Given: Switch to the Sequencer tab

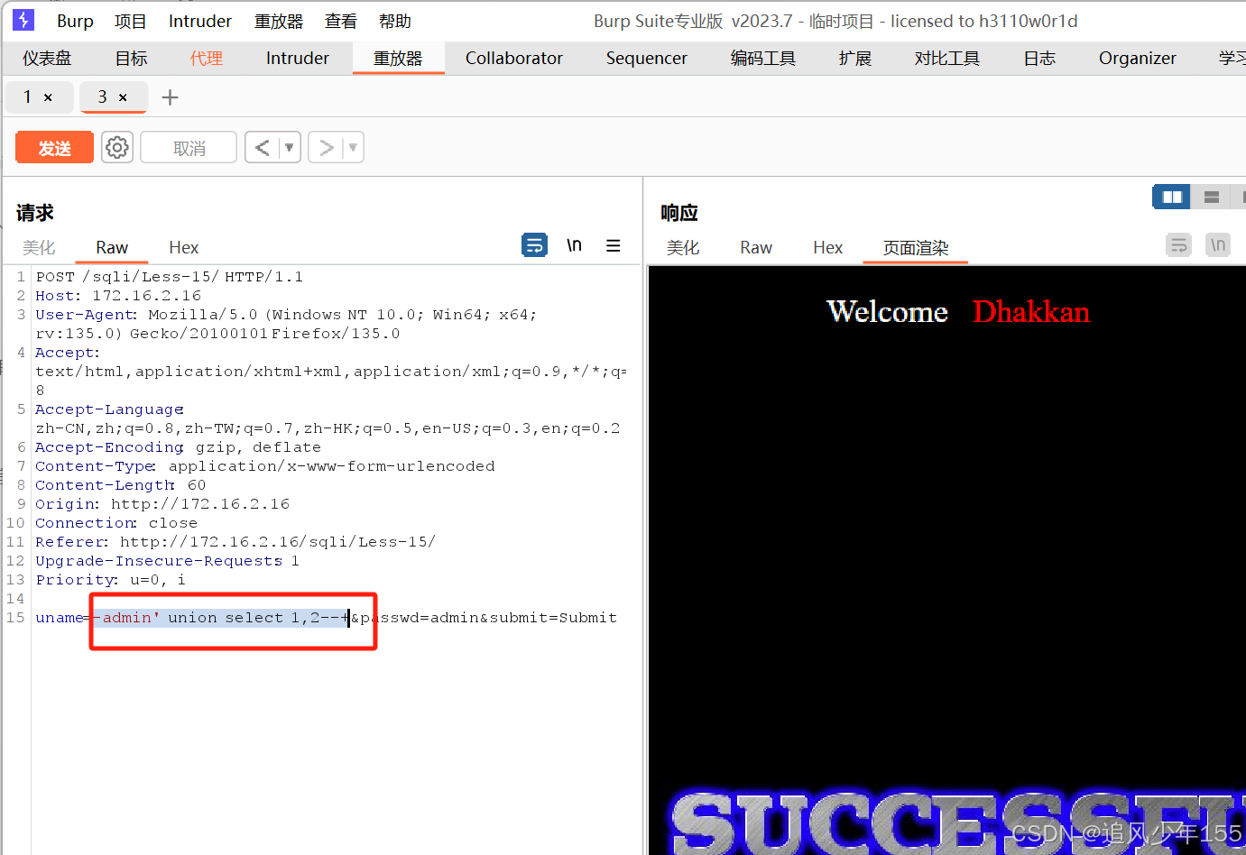Looking at the screenshot, I should 647,58.
